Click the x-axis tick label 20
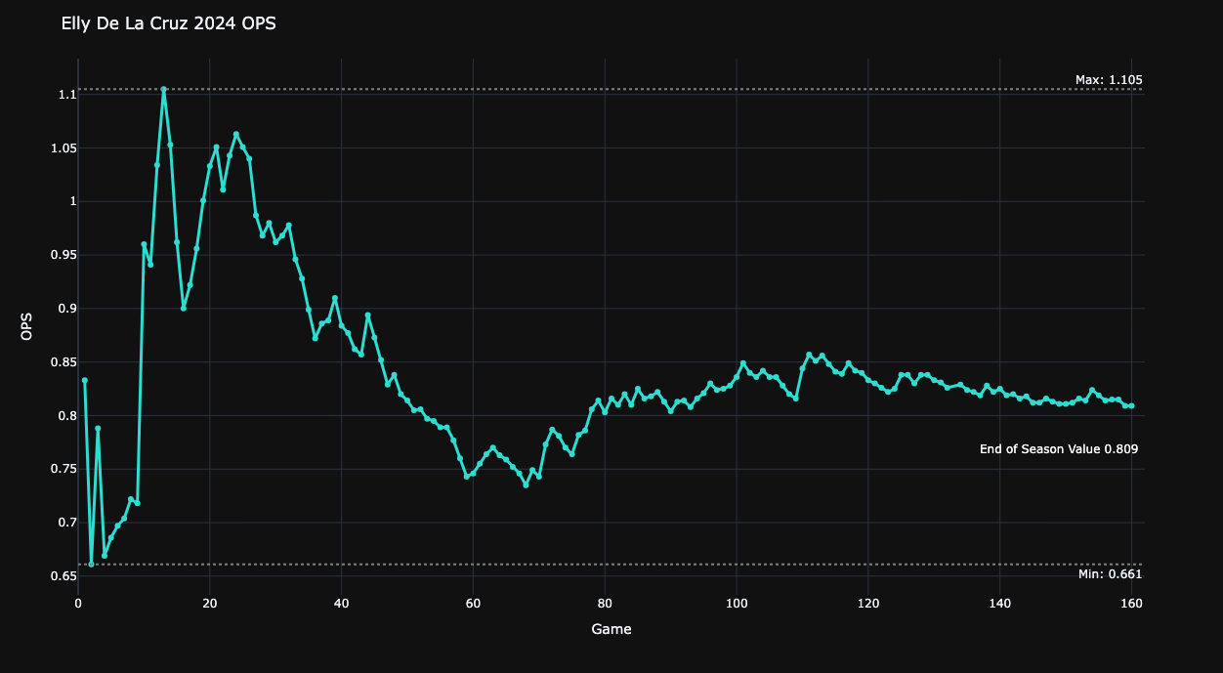 (x=210, y=605)
